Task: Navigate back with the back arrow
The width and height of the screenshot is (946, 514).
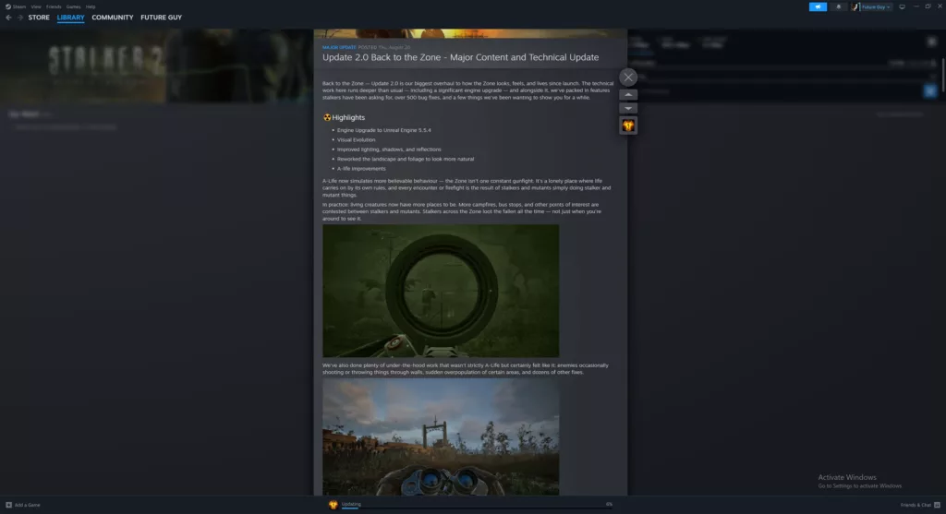Action: [8, 18]
